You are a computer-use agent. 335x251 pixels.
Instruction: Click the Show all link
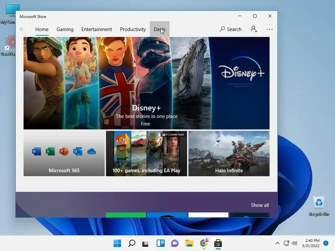click(260, 205)
